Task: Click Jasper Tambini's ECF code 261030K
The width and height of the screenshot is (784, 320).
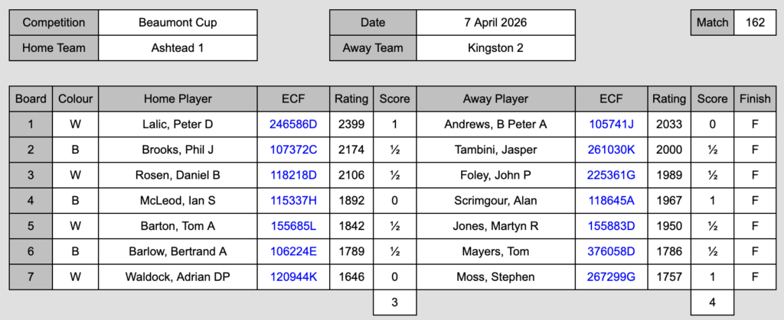Action: 611,150
